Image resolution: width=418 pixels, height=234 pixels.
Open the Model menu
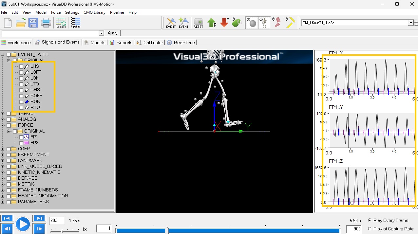41,12
